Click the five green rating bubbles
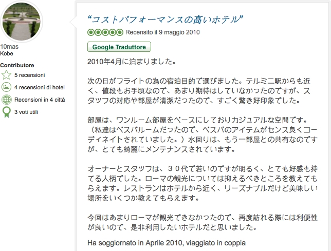Viewport: 331px width, 251px height. tap(105, 32)
